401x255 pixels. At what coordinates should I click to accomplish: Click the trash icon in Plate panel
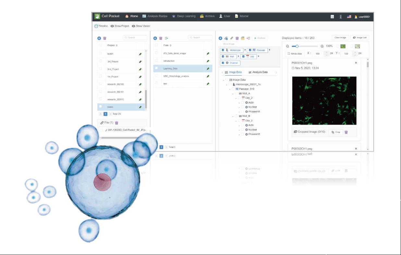[x=161, y=38]
